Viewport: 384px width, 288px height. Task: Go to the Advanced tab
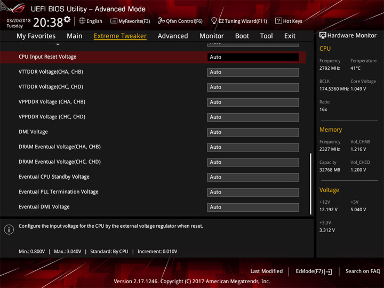[173, 36]
